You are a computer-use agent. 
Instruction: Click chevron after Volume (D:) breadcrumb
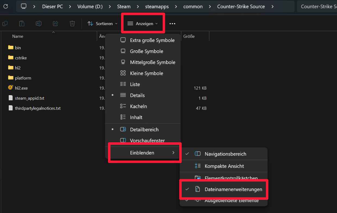(x=110, y=6)
